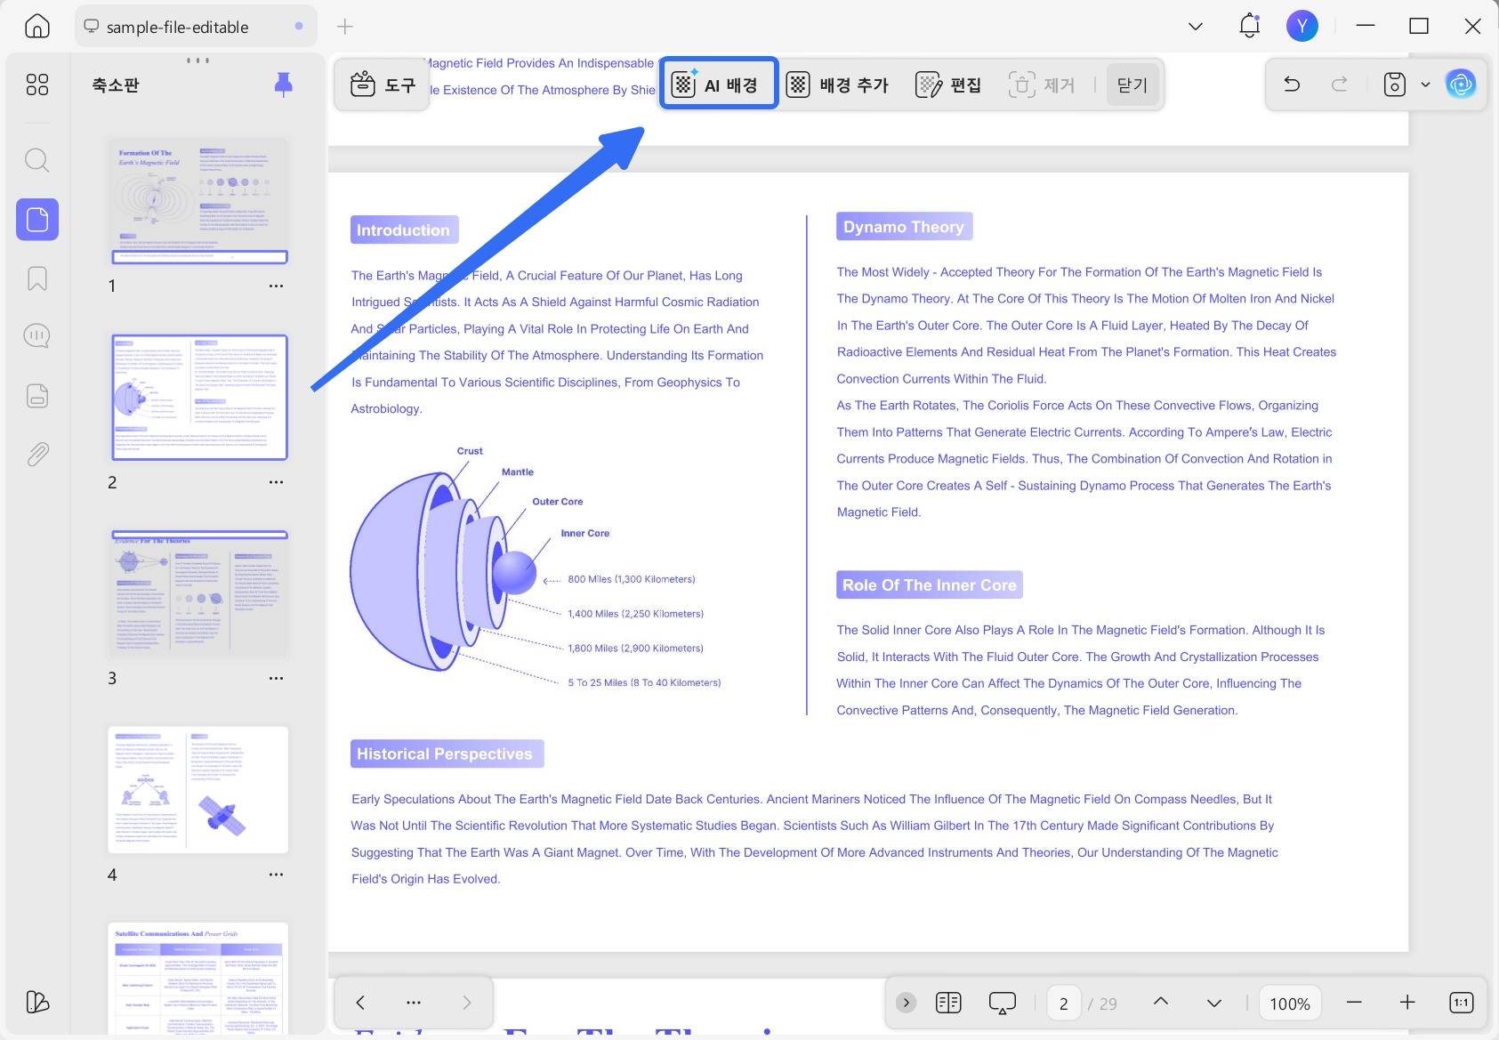Start slideshow presentation mode

pyautogui.click(x=1003, y=1003)
